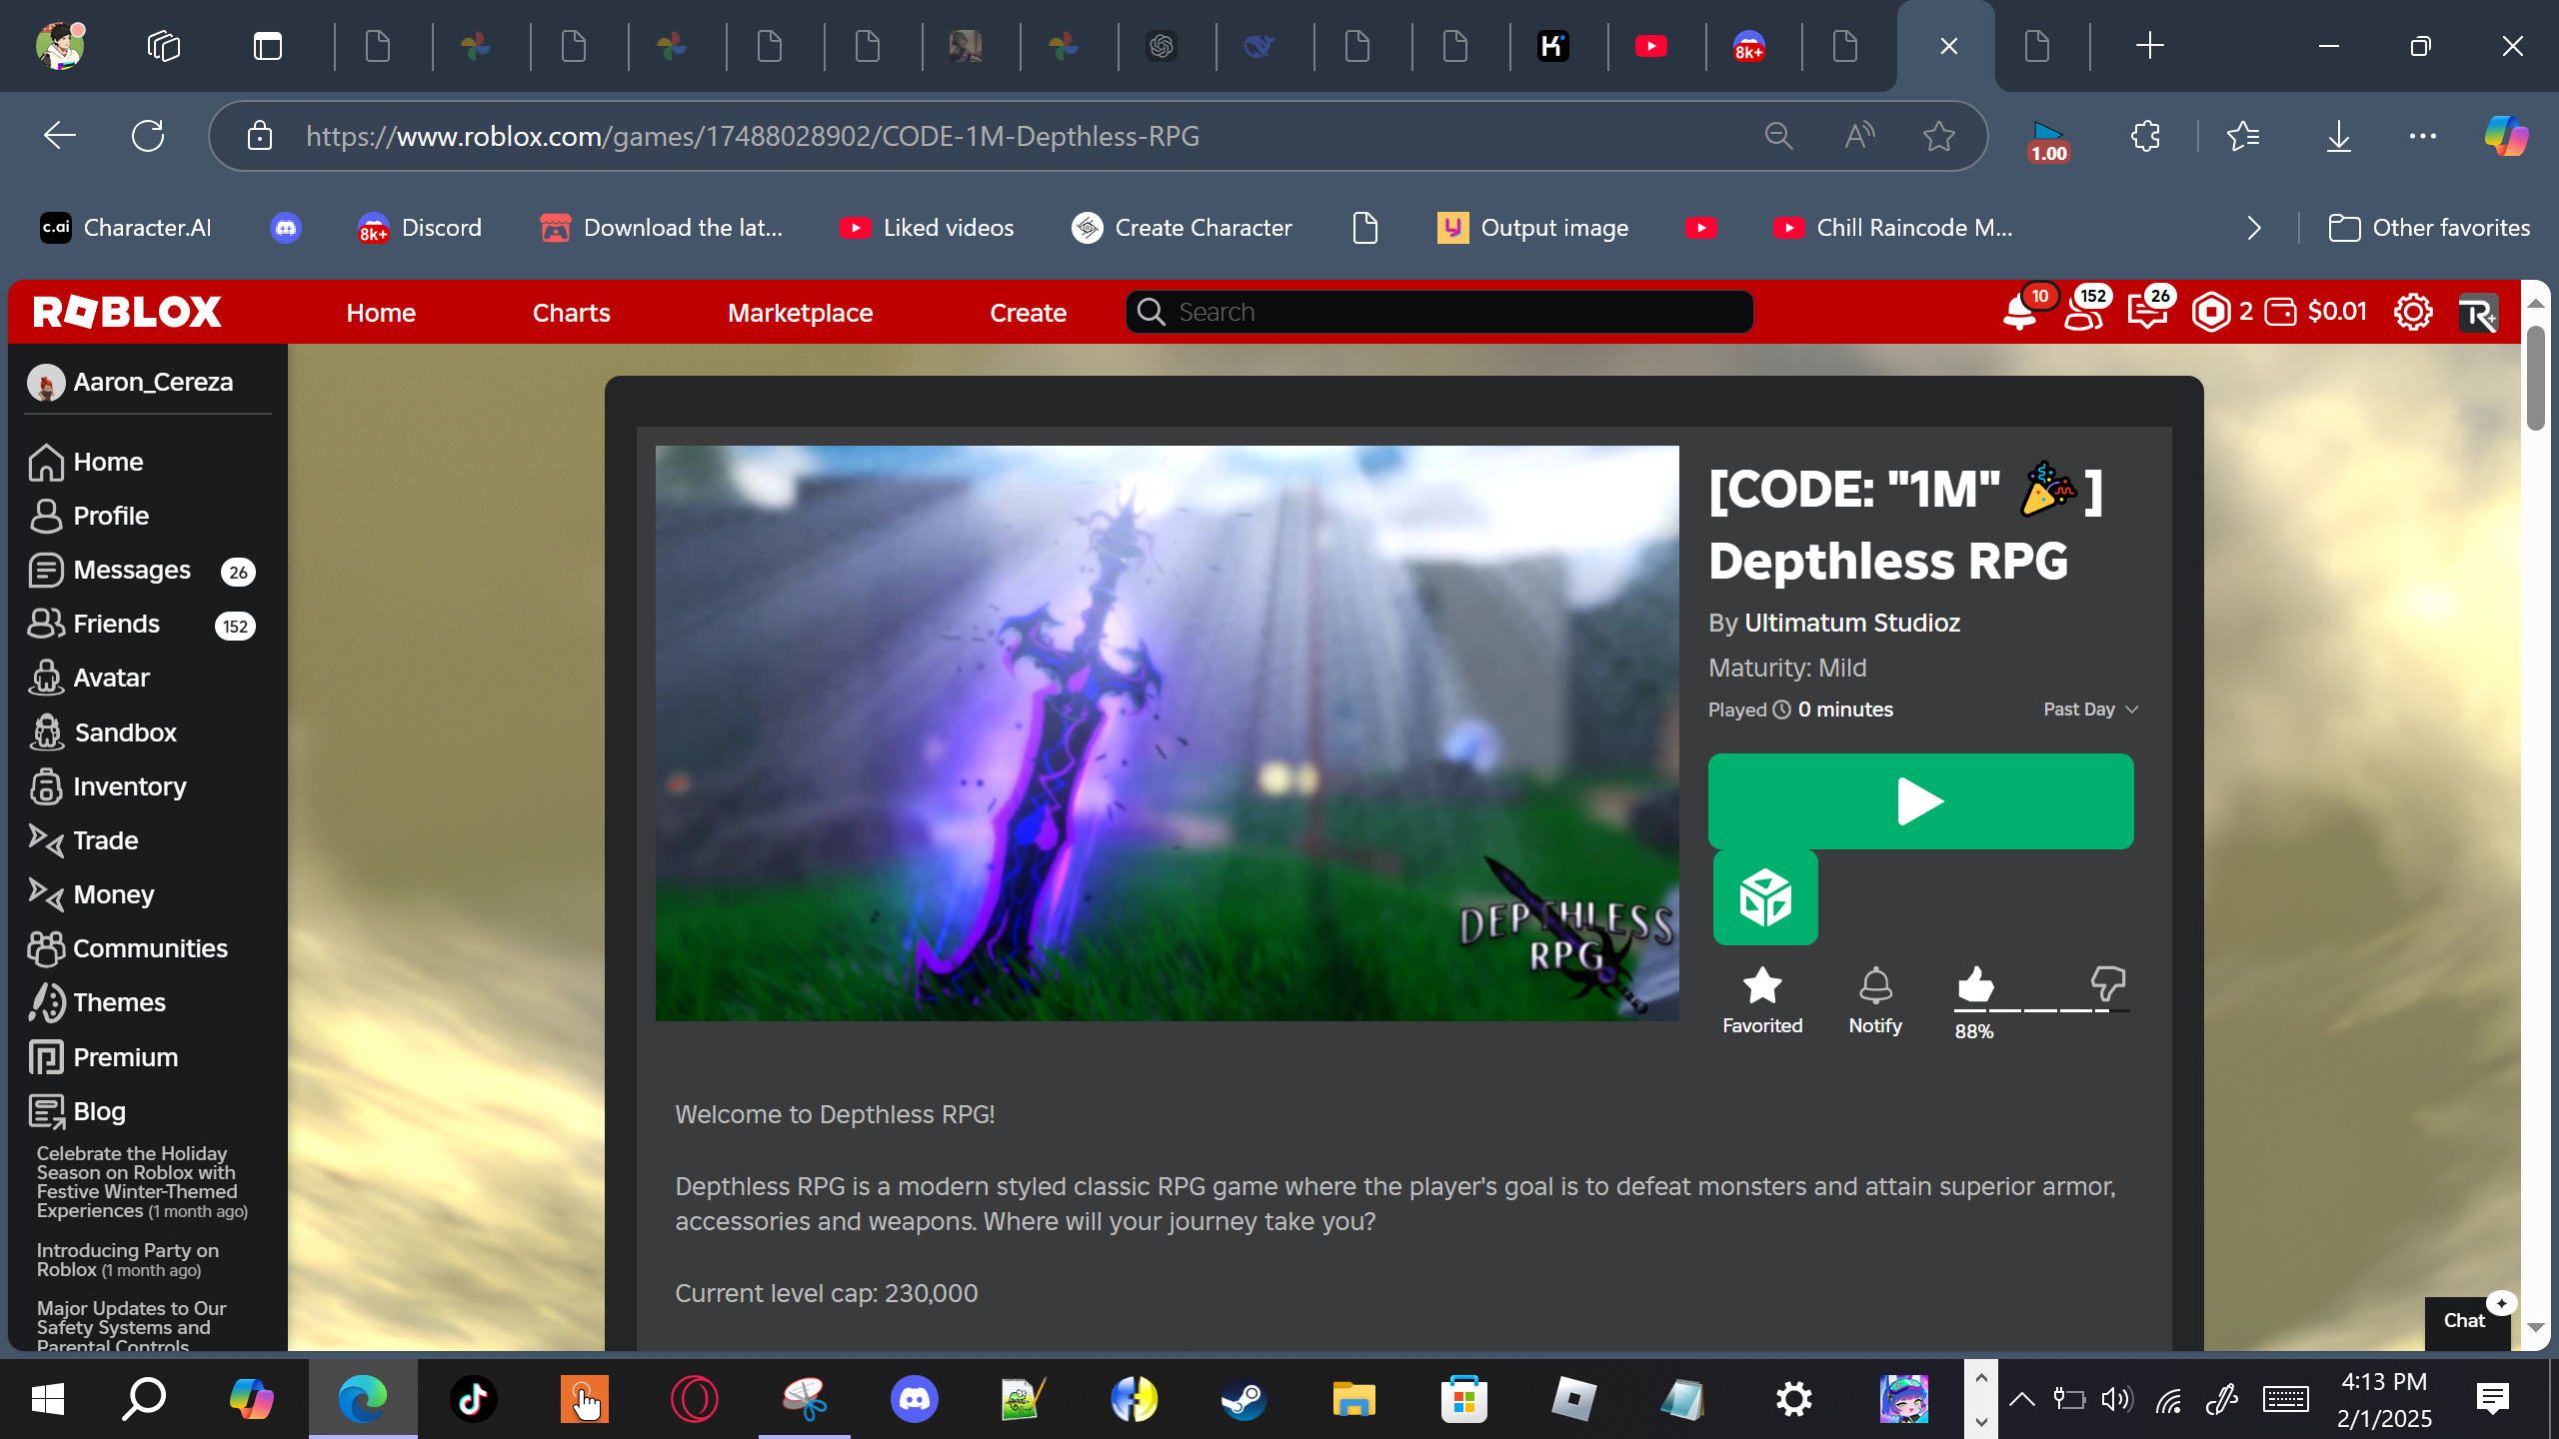Viewport: 2559px width, 1439px height.
Task: Open the Other favorites folder
Action: click(2429, 228)
